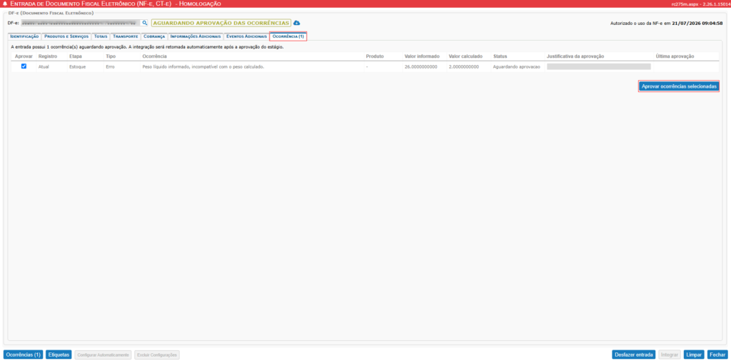The height and width of the screenshot is (361, 731).
Task: Go to the Cobrança tab
Action: (154, 36)
